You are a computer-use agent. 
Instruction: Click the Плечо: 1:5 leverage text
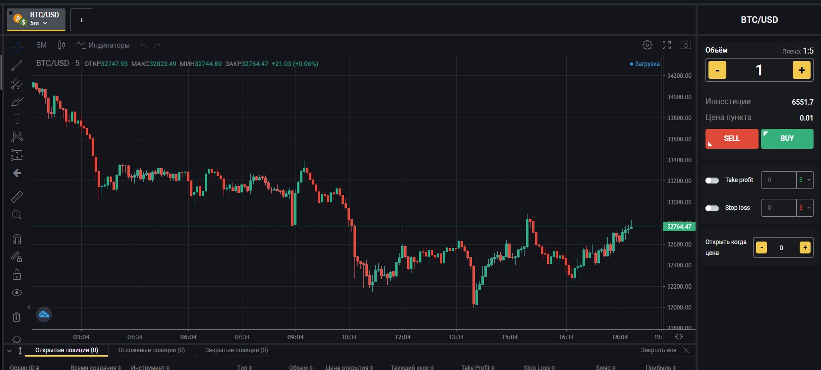pyautogui.click(x=798, y=51)
